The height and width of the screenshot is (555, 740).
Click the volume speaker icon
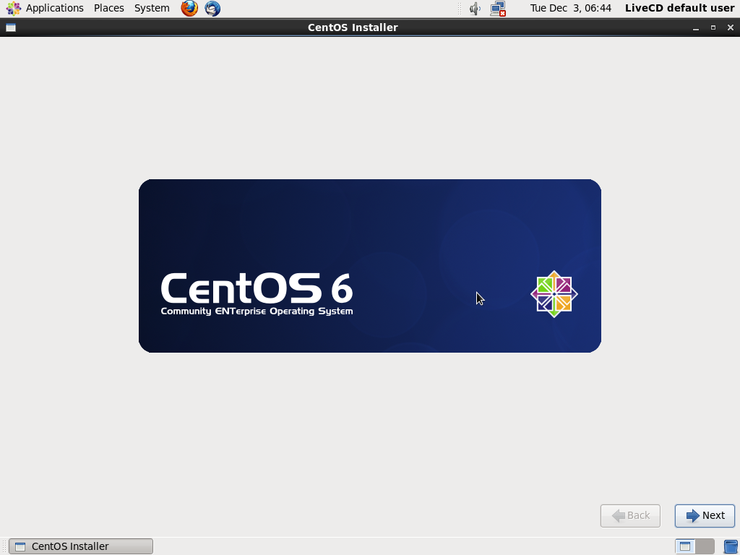[x=475, y=9]
